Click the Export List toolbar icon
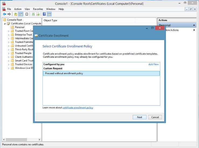Image resolution: width=199 pixels, height=148 pixels. click(x=38, y=14)
